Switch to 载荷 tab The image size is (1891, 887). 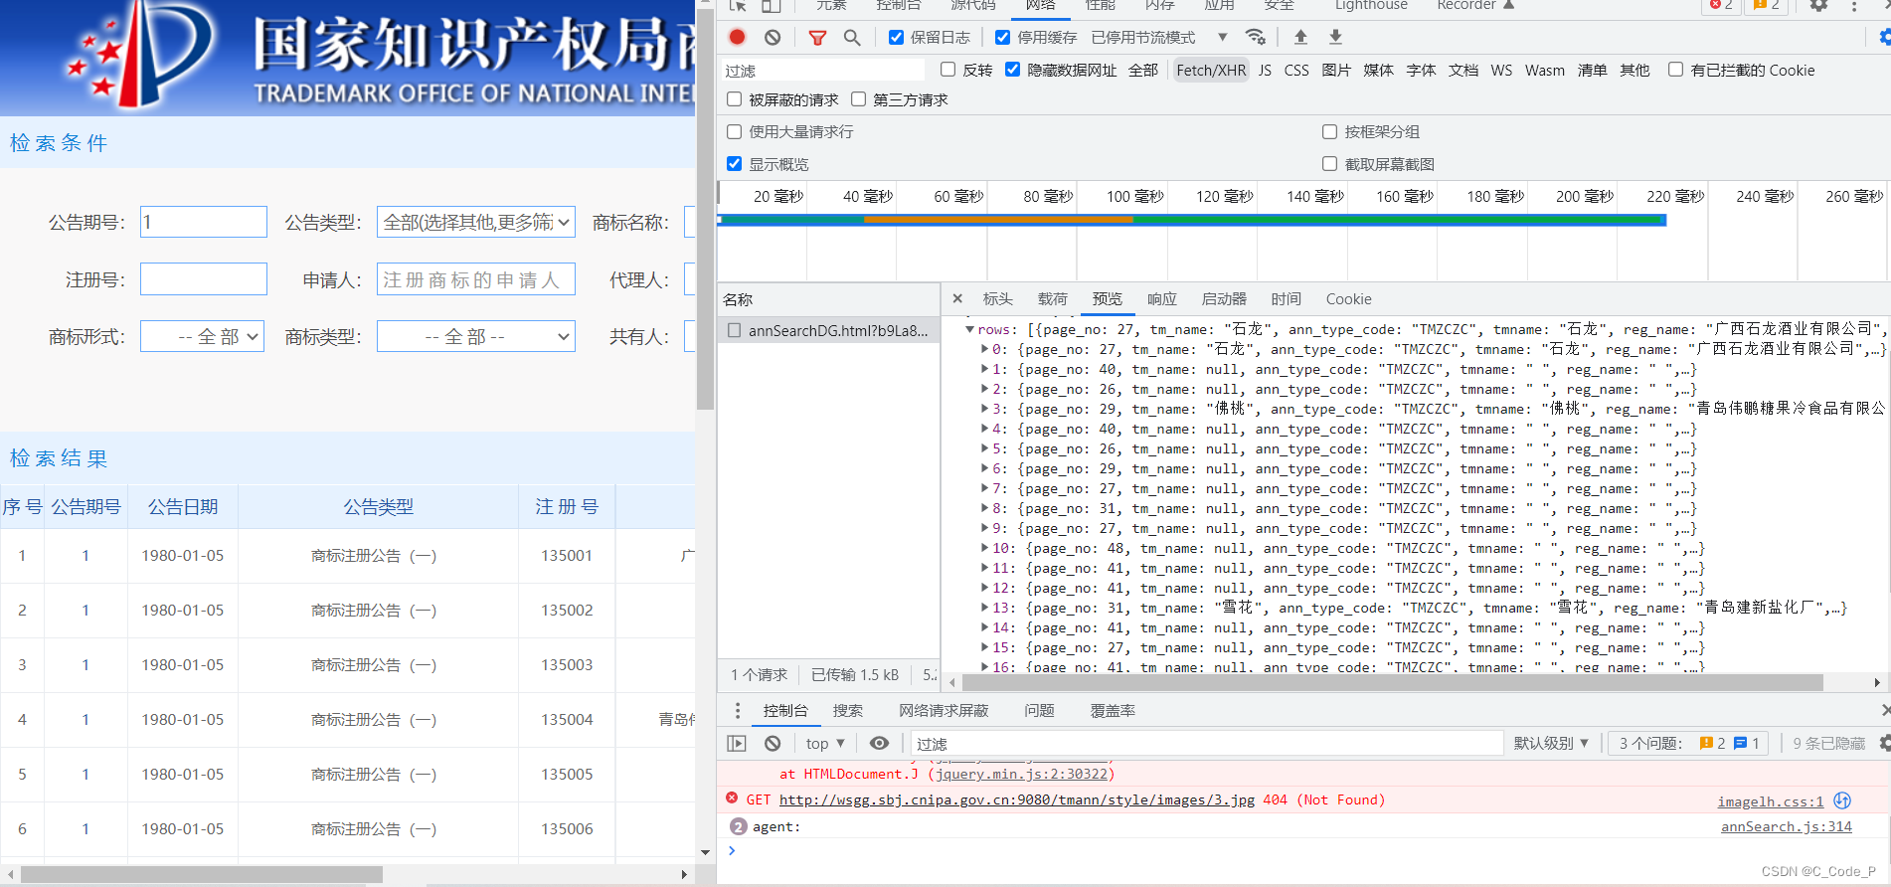(x=1052, y=298)
